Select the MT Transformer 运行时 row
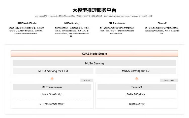Viewport: 189px width, 118px height. pos(52,104)
